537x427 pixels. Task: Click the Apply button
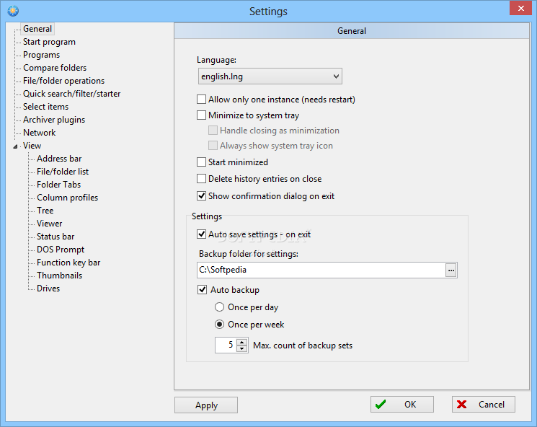(x=206, y=405)
